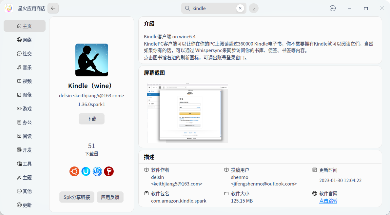Open the 工具 tools category
390x215 pixels.
[x=25, y=164]
